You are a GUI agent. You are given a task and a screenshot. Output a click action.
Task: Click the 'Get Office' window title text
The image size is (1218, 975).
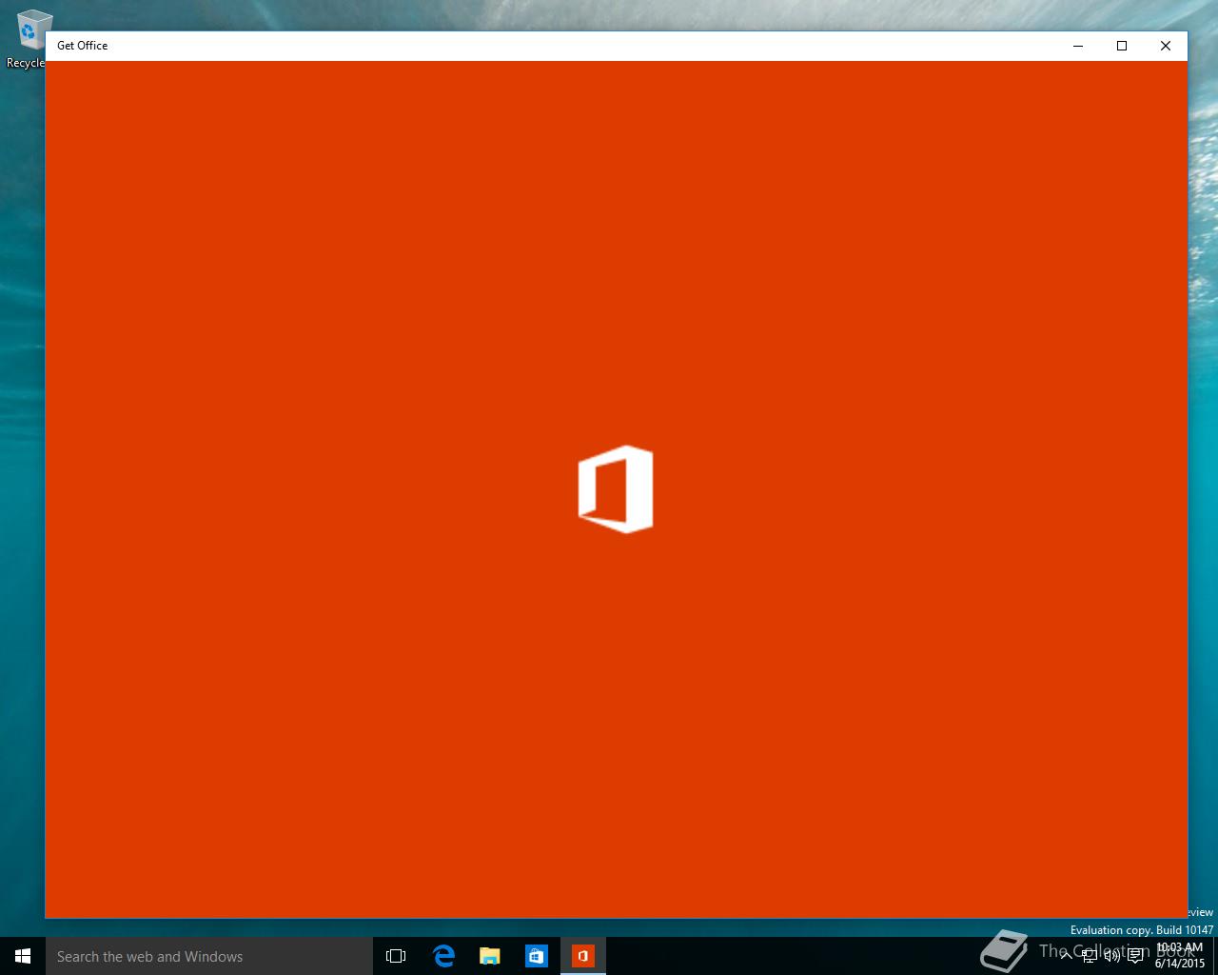pos(83,46)
